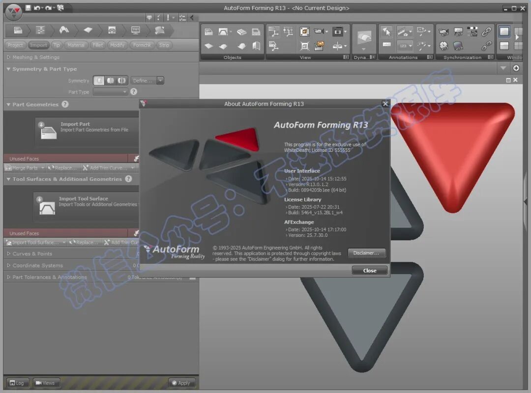The image size is (531, 393).
Task: Expand Coordinate Systems section
Action: pos(9,265)
